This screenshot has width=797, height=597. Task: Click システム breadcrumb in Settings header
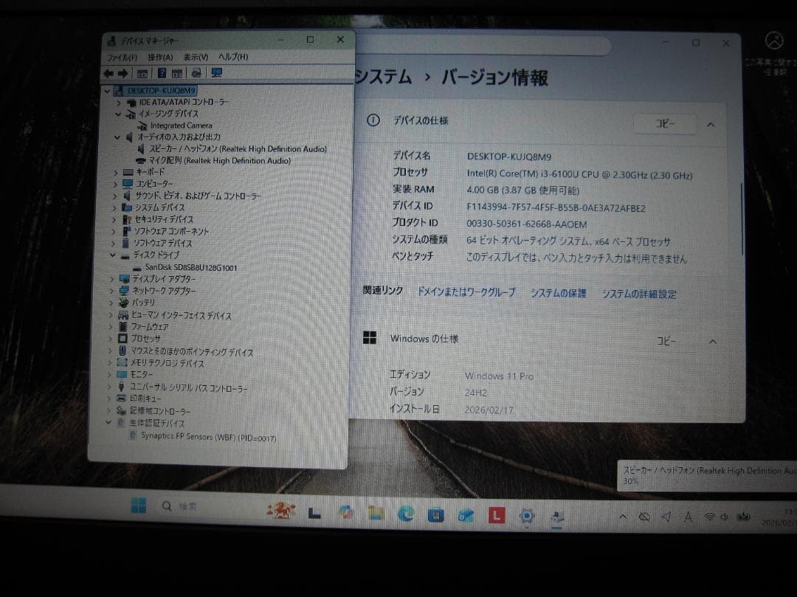tap(384, 77)
